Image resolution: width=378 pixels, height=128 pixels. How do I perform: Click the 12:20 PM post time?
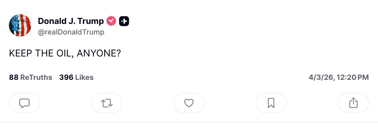[353, 77]
